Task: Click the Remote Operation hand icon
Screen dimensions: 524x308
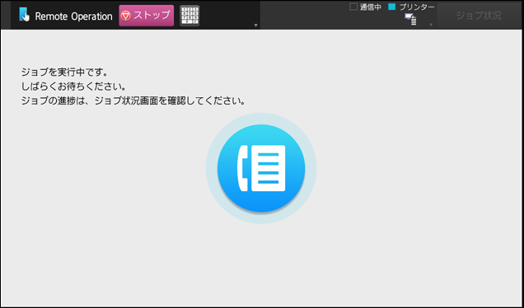Action: pos(25,15)
